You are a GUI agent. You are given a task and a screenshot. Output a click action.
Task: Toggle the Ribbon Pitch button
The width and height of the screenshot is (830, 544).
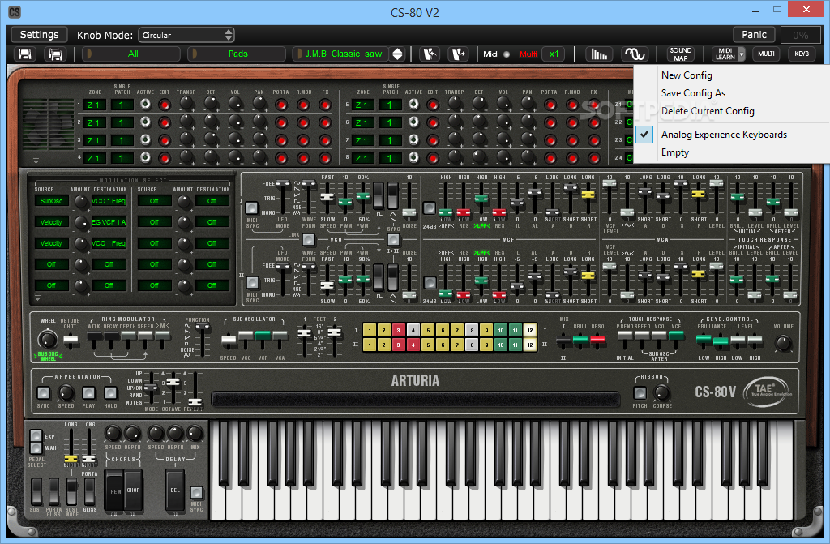(x=640, y=393)
